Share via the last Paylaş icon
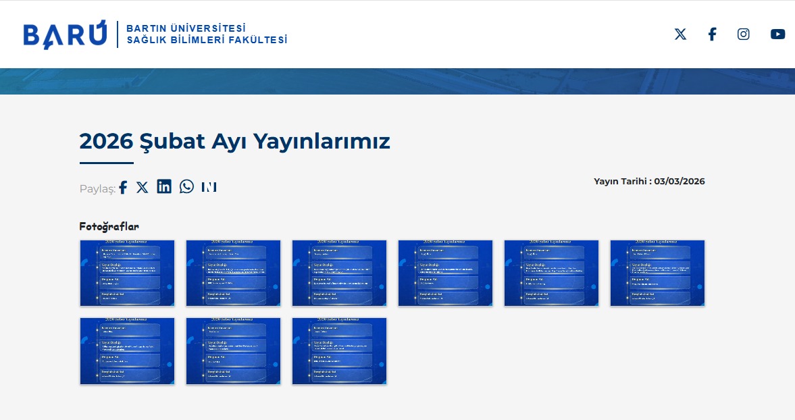Screen dimensions: 795x420 (x=209, y=187)
